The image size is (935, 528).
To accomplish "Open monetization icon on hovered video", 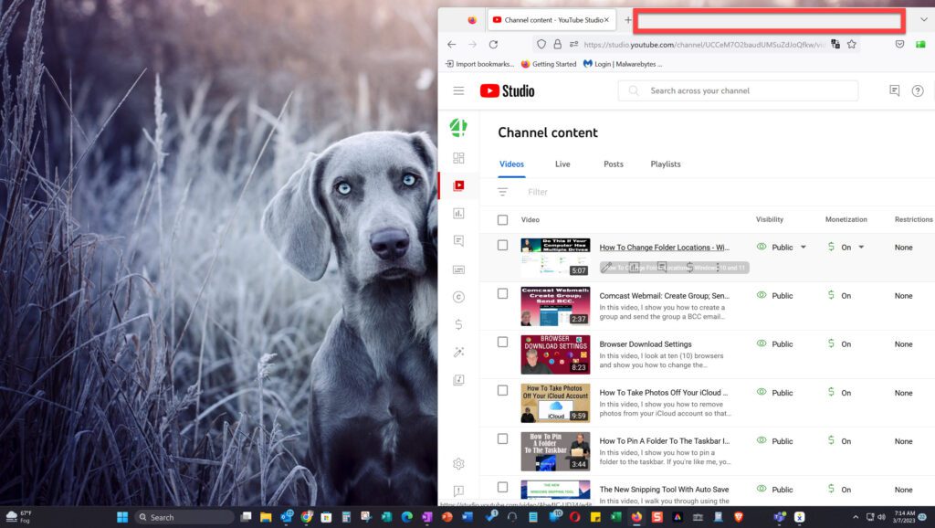I will pos(689,268).
